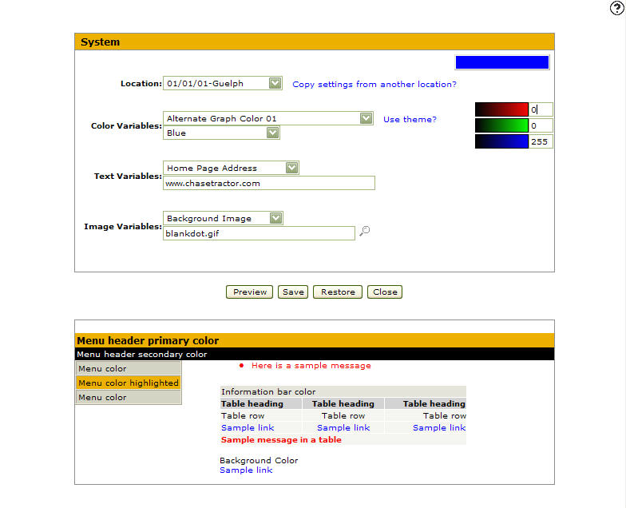This screenshot has width=626, height=508.
Task: Click the 'Use theme?' link
Action: tap(410, 119)
